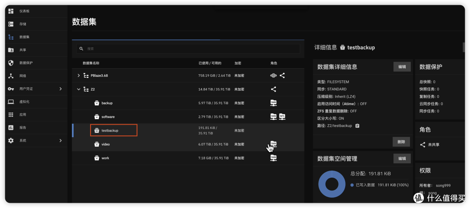This screenshot has height=208, width=470.
Task: Copy the Z2/testbackup path clipboard icon
Action: [357, 125]
